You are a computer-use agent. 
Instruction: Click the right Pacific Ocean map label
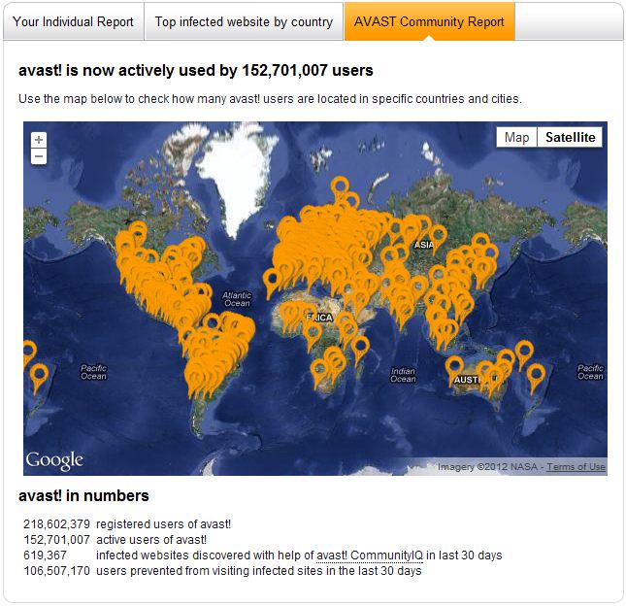pos(590,372)
